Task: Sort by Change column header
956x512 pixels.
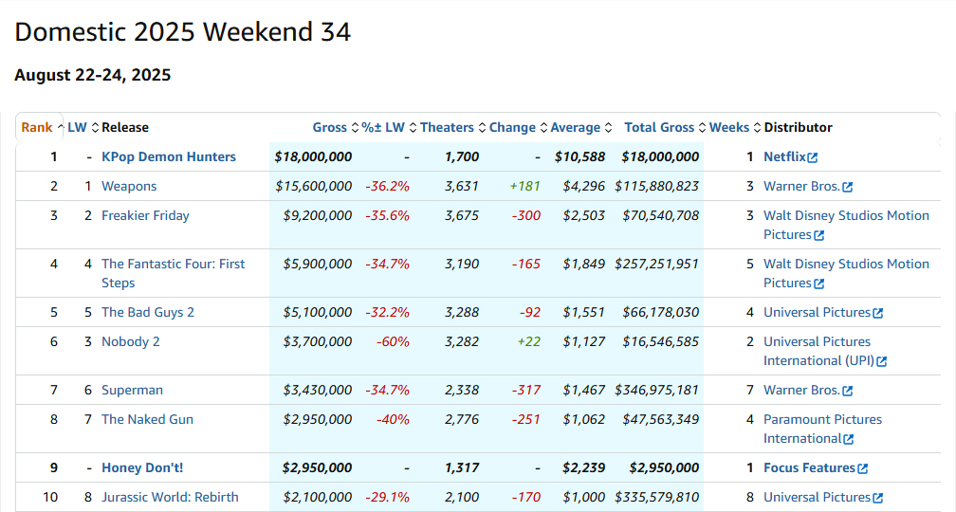Action: (512, 127)
